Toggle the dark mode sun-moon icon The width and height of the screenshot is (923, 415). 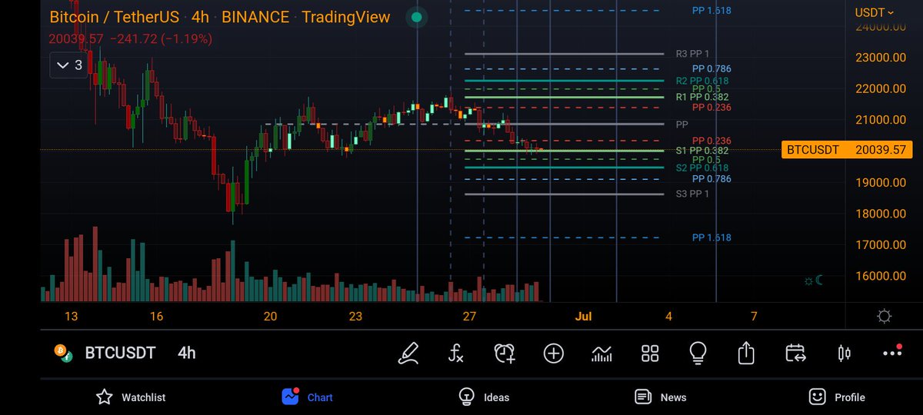point(813,281)
